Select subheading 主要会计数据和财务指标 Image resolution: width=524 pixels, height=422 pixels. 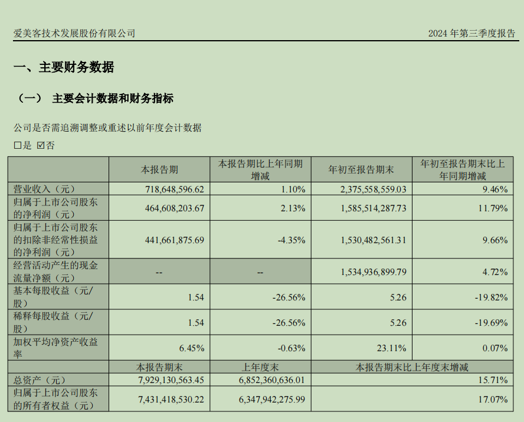coord(113,99)
